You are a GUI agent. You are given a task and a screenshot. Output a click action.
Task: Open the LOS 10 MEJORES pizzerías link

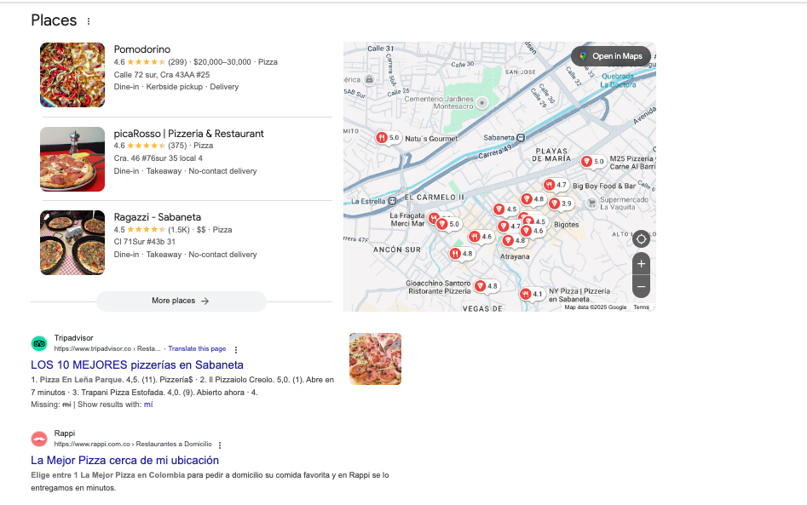[x=136, y=364]
